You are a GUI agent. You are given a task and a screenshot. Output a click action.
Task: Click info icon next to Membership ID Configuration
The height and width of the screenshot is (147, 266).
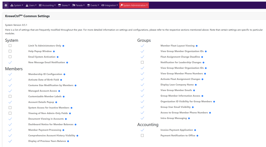tap(64, 74)
